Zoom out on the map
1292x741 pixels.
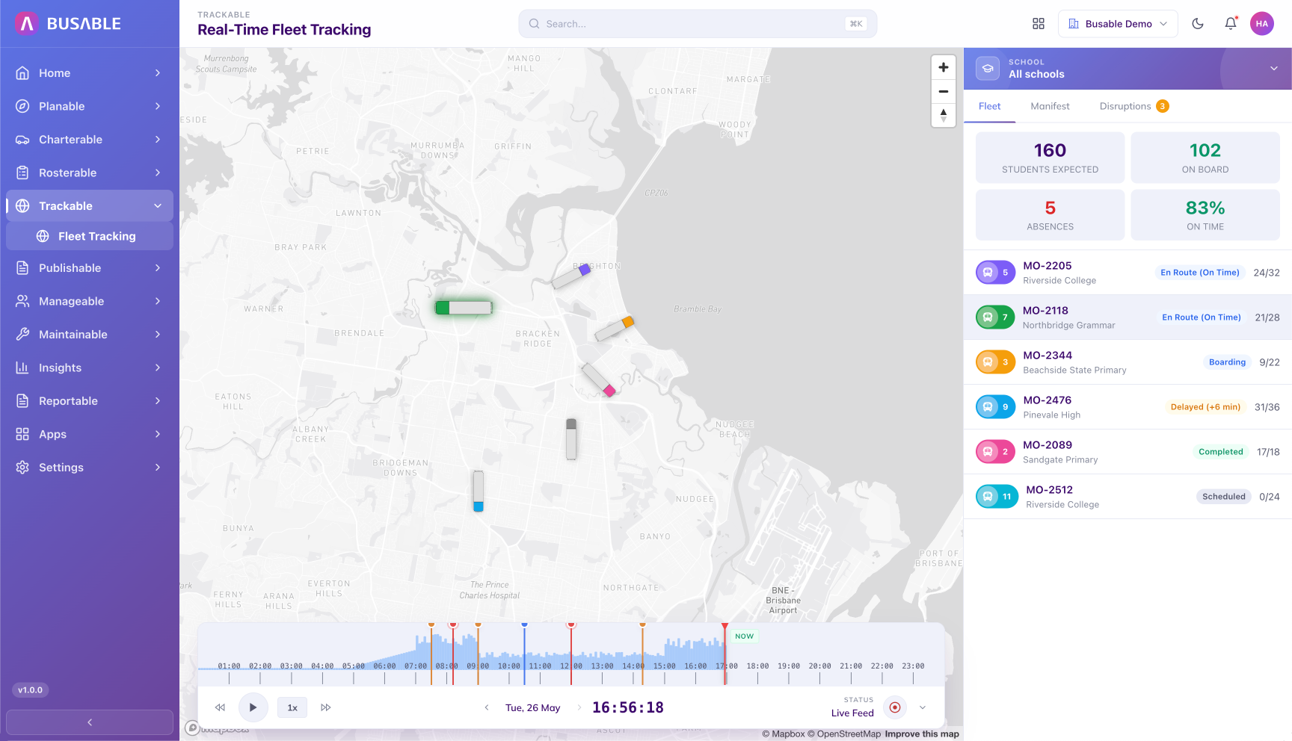point(944,91)
